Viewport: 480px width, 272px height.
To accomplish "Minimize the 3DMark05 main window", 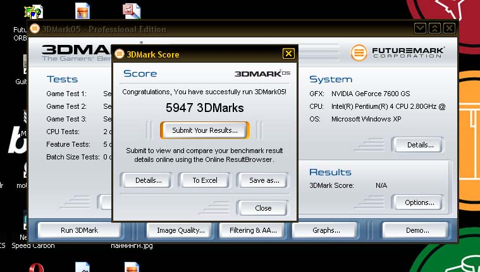I will (x=420, y=29).
